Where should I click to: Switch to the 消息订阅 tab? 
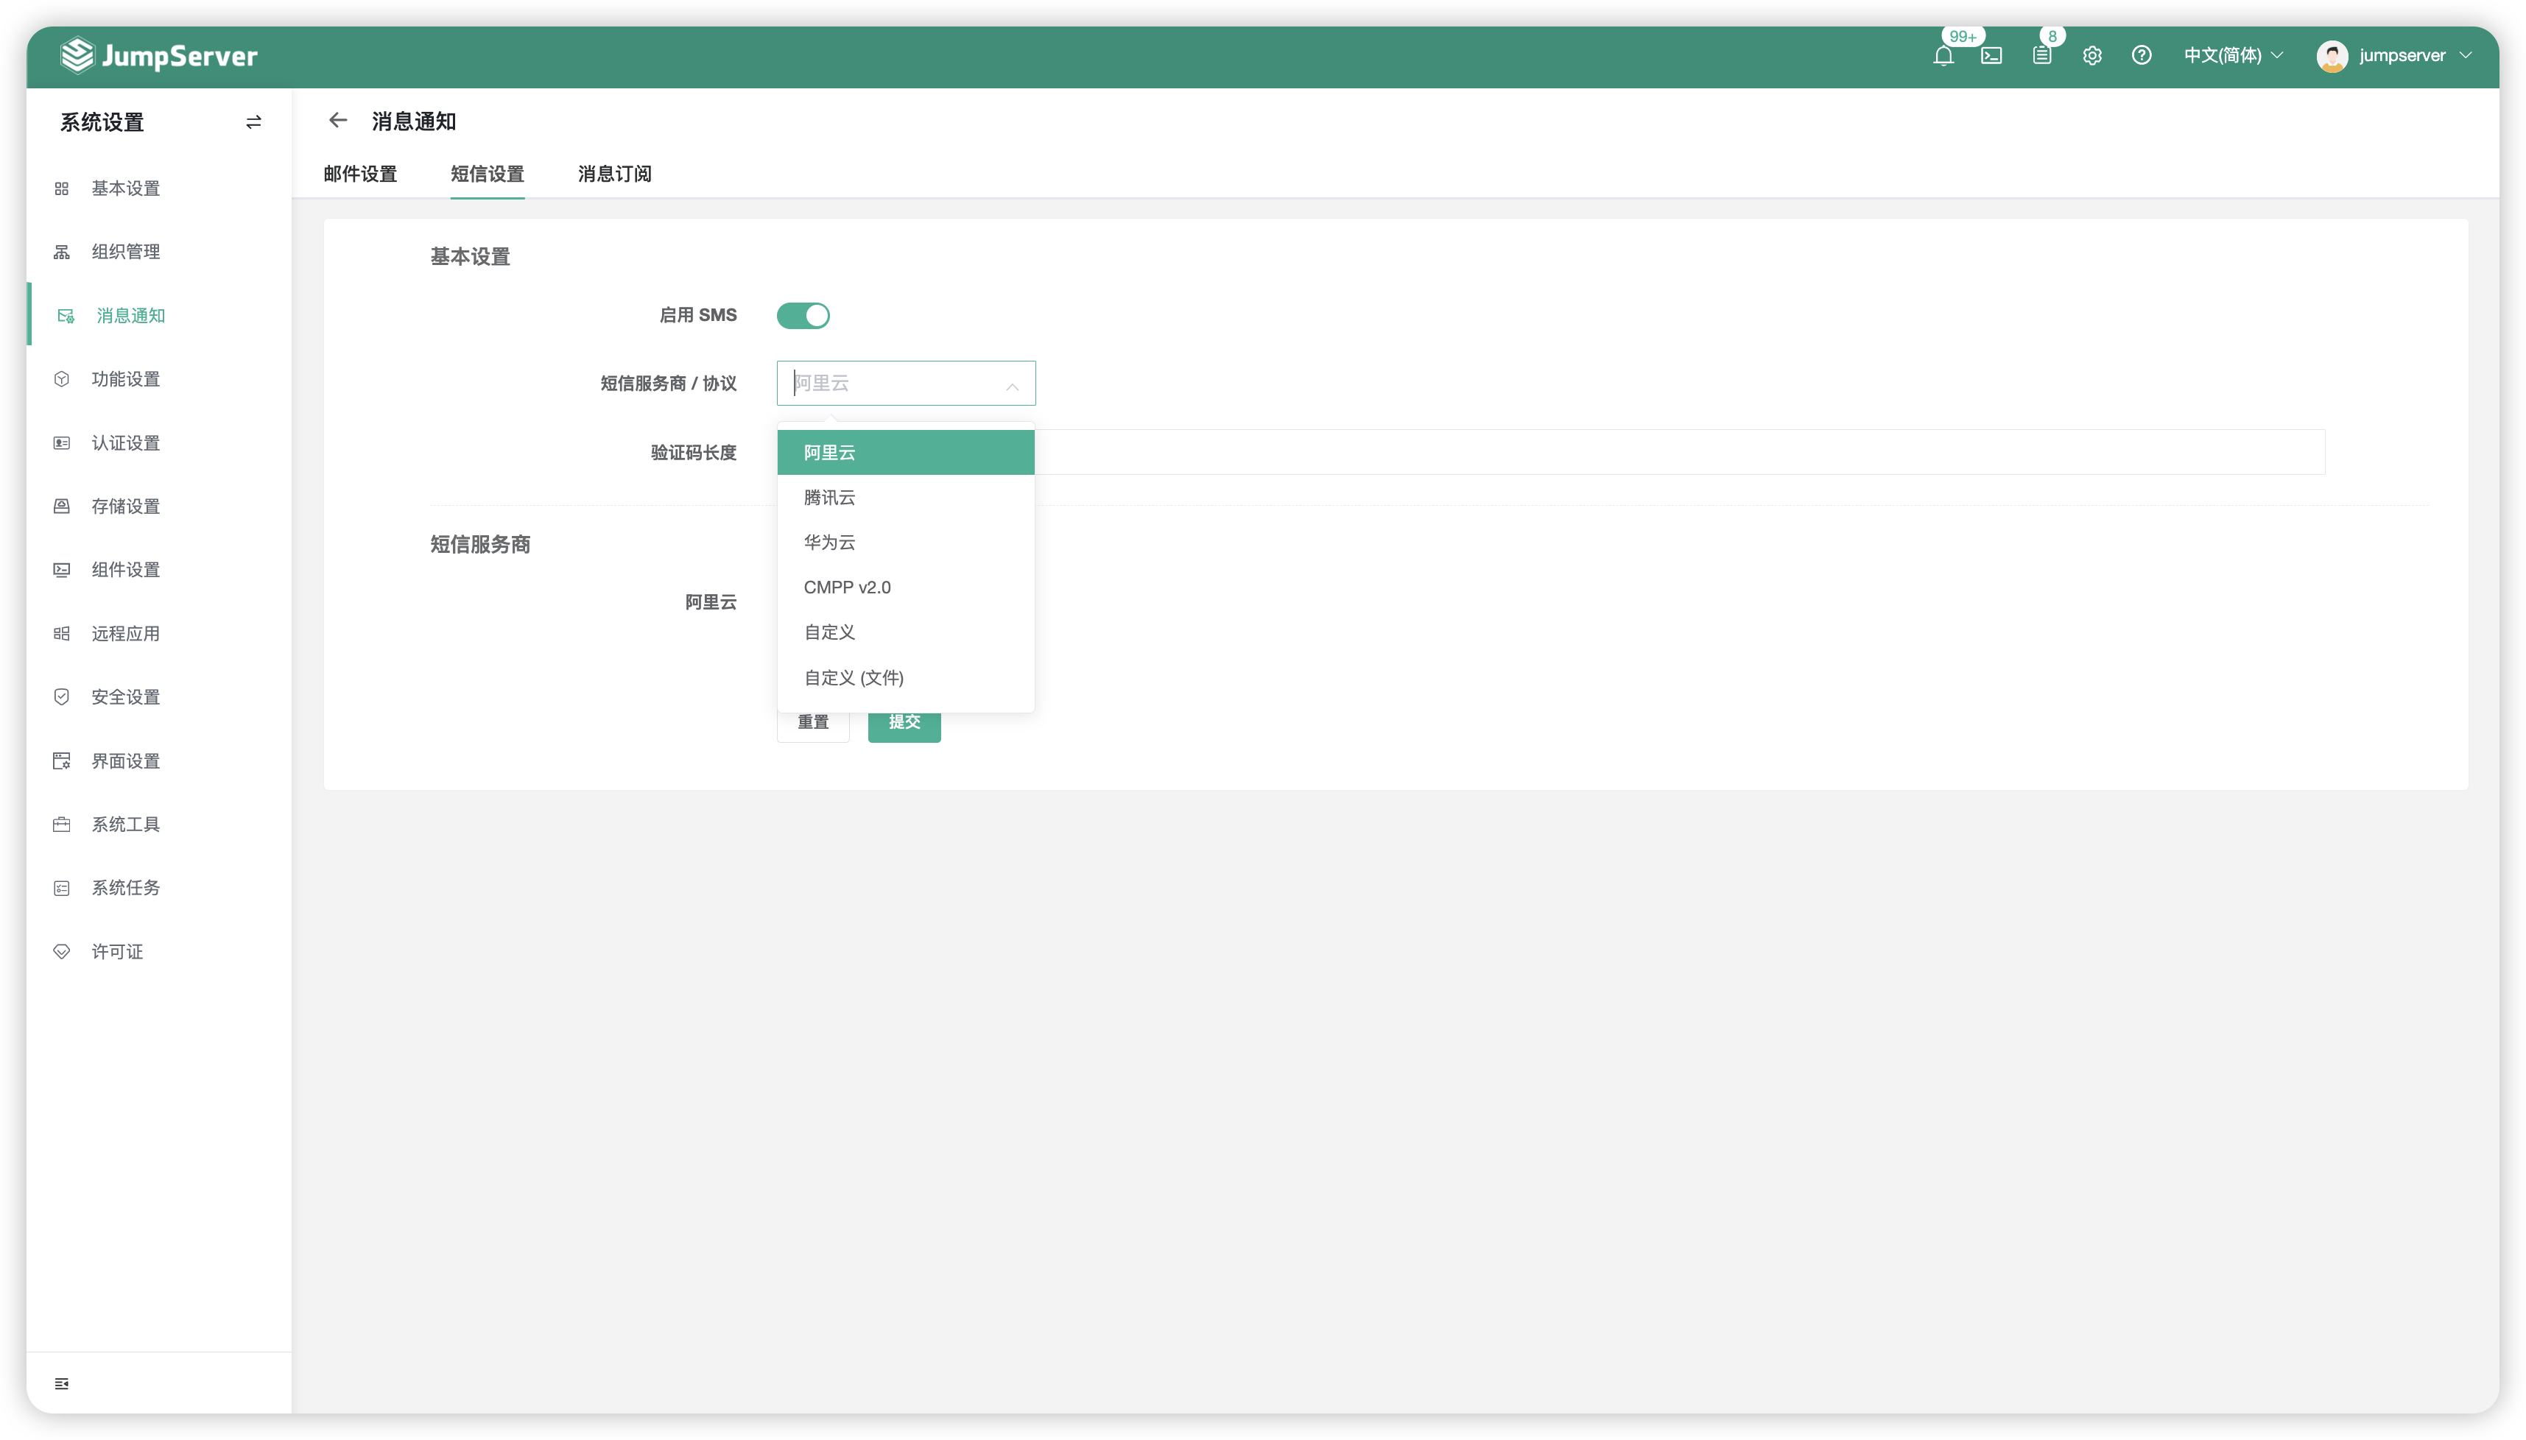coord(614,174)
